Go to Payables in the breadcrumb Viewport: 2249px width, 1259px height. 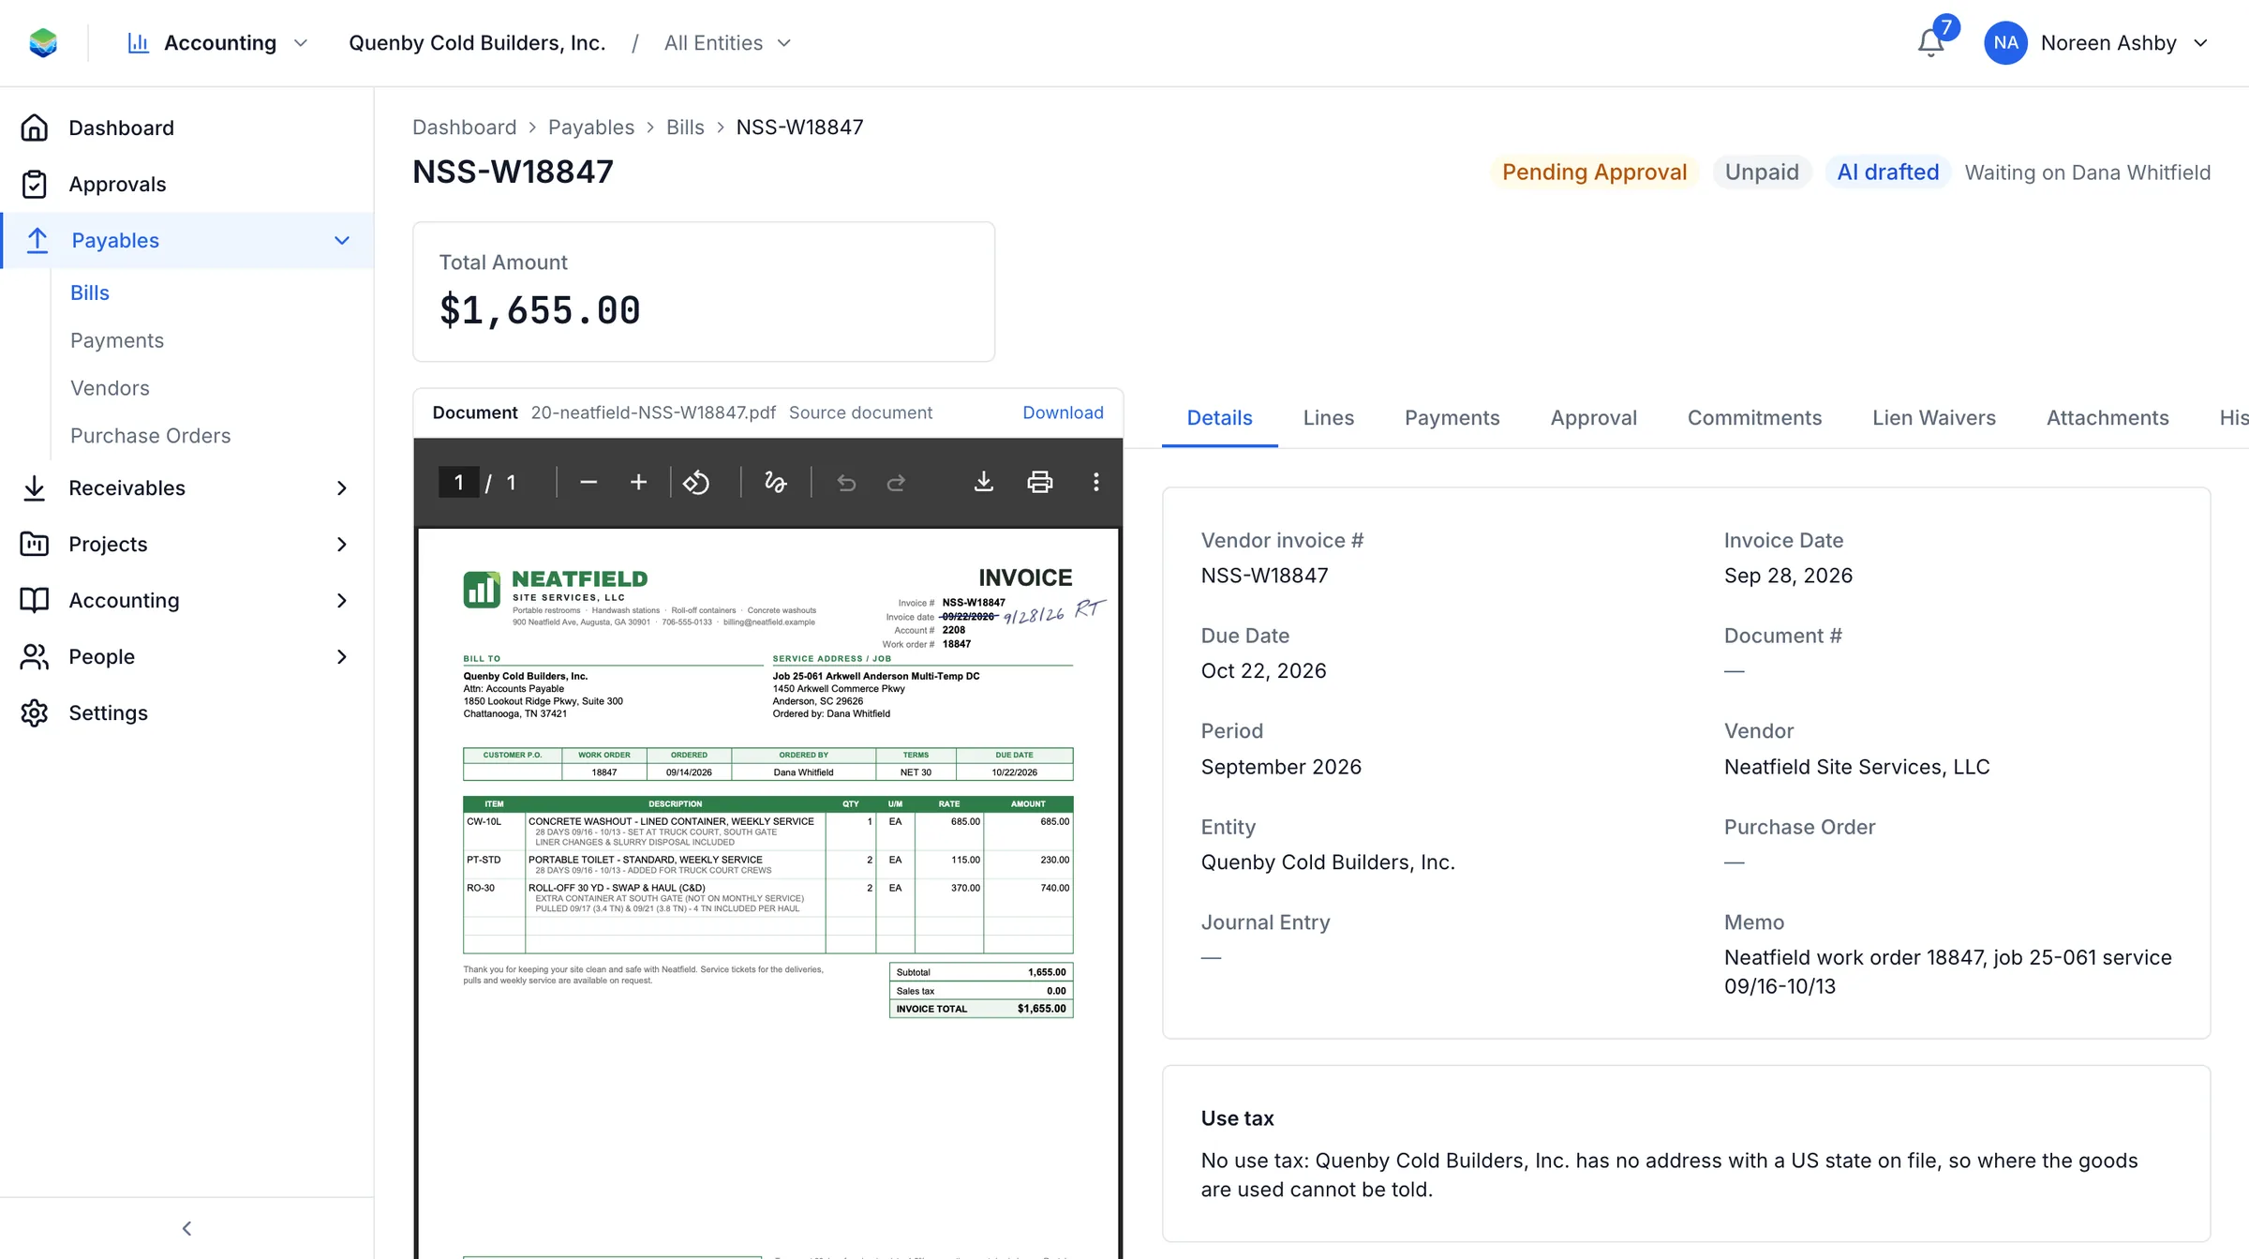[x=590, y=127]
